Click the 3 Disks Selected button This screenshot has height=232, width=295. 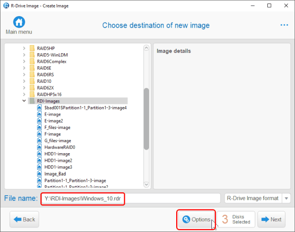tap(236, 219)
